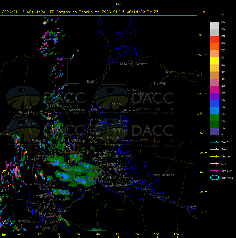
Task: Click the Divisadero label
Action: click(126, 140)
